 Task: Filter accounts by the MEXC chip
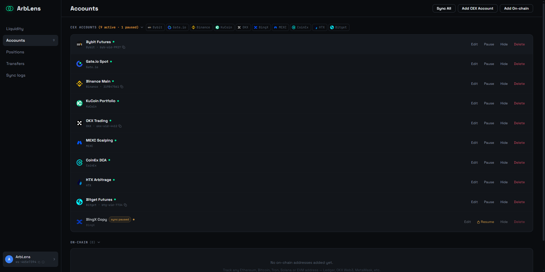point(280,28)
